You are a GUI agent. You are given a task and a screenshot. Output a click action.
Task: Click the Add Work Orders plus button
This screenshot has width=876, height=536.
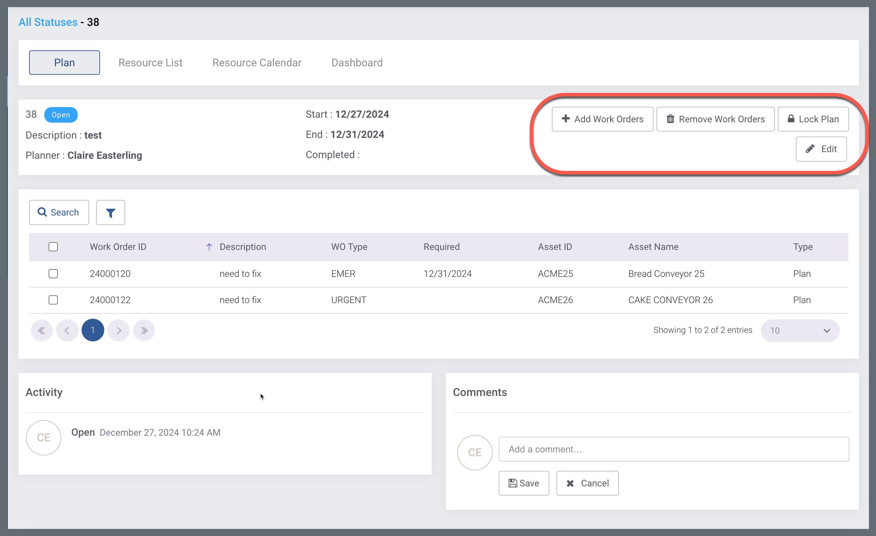point(602,119)
